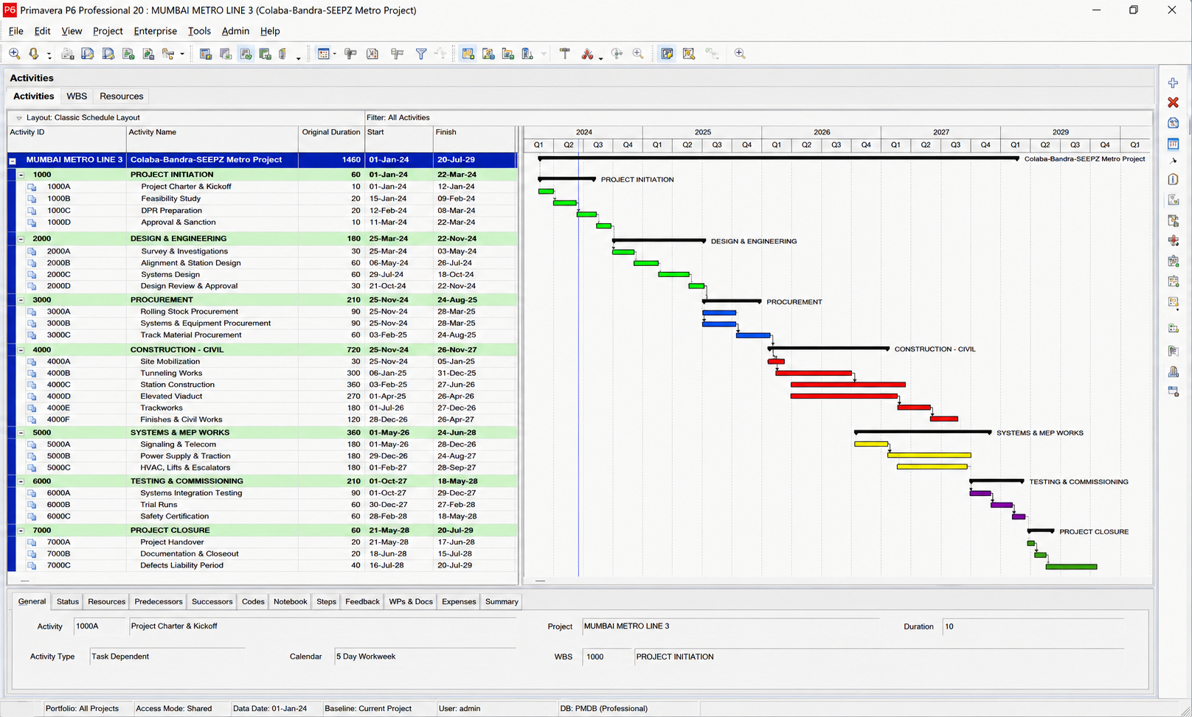This screenshot has width=1192, height=717.
Task: Click the activity icon beside 2000D
Action: tap(32, 287)
